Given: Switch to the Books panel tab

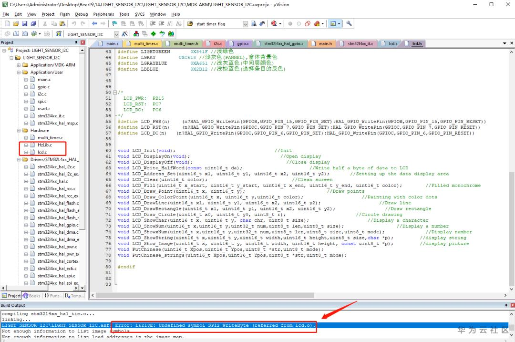Looking at the screenshot, I should (32, 296).
